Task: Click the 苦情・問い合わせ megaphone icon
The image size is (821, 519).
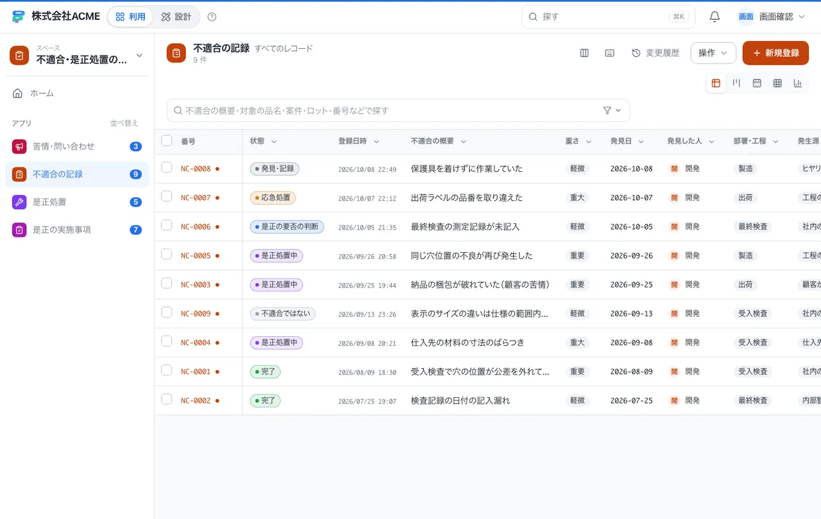Action: pos(19,146)
